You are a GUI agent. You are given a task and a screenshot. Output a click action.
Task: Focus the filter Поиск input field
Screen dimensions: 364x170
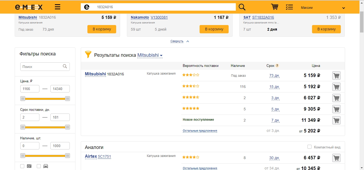[45, 67]
